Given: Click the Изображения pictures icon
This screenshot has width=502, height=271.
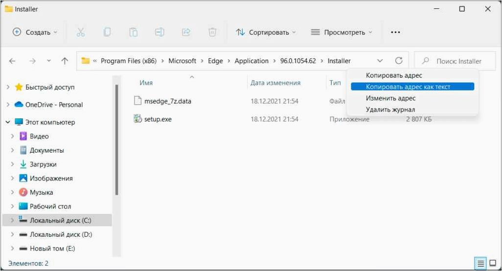Looking at the screenshot, I should tap(23, 178).
